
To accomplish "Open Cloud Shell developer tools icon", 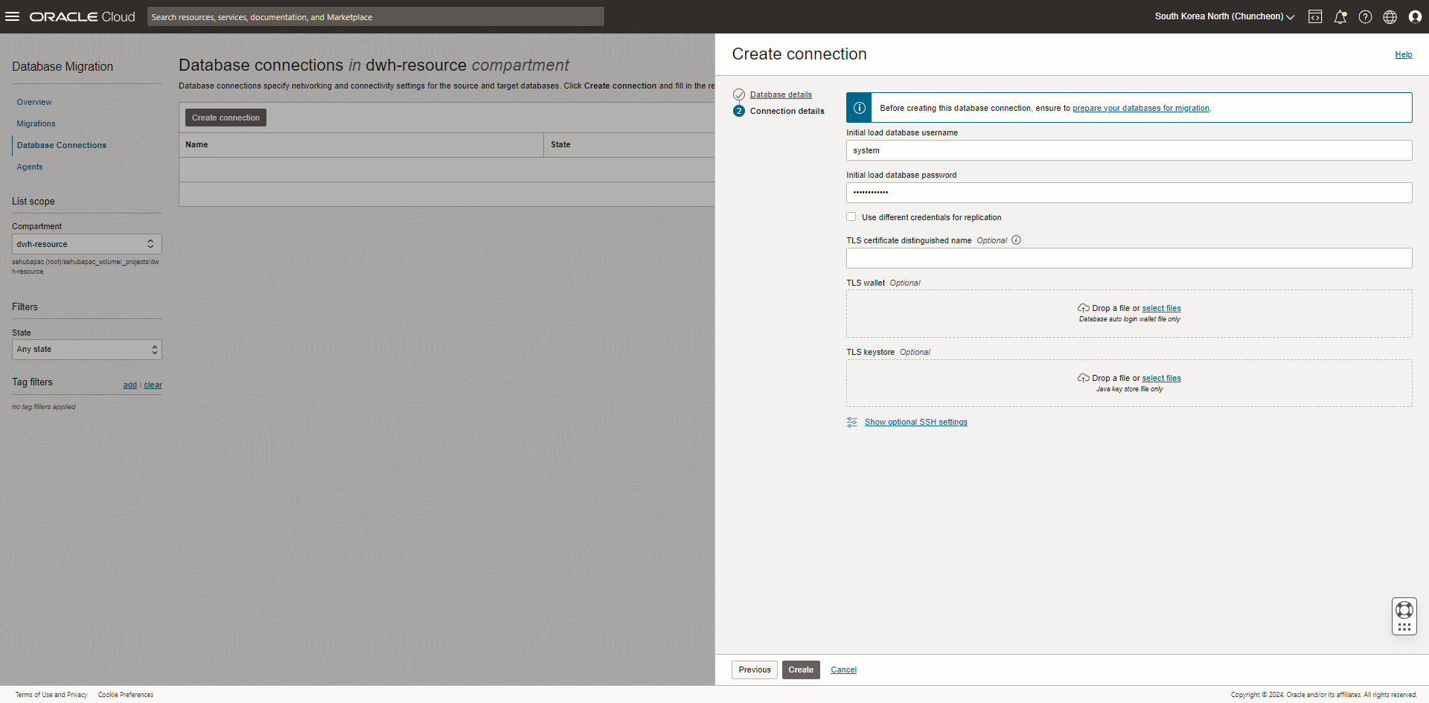I will click(x=1315, y=16).
